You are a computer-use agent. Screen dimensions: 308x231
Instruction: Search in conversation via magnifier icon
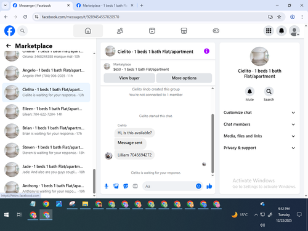point(269,91)
